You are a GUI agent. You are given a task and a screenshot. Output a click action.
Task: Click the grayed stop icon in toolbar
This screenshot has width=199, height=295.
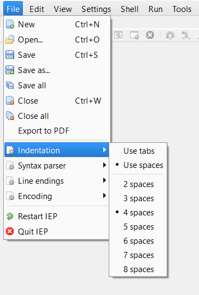click(x=150, y=35)
